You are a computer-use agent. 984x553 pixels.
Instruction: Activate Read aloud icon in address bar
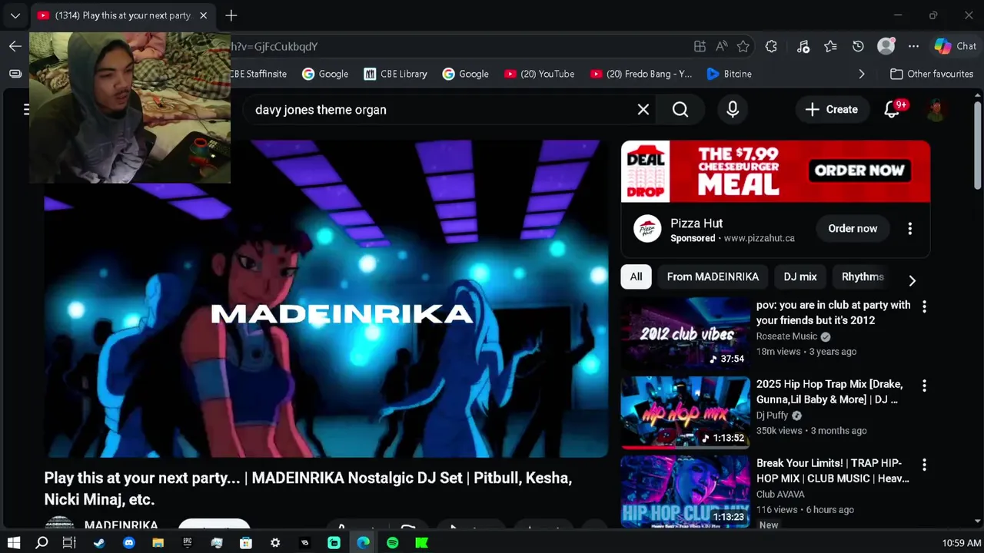pos(721,46)
